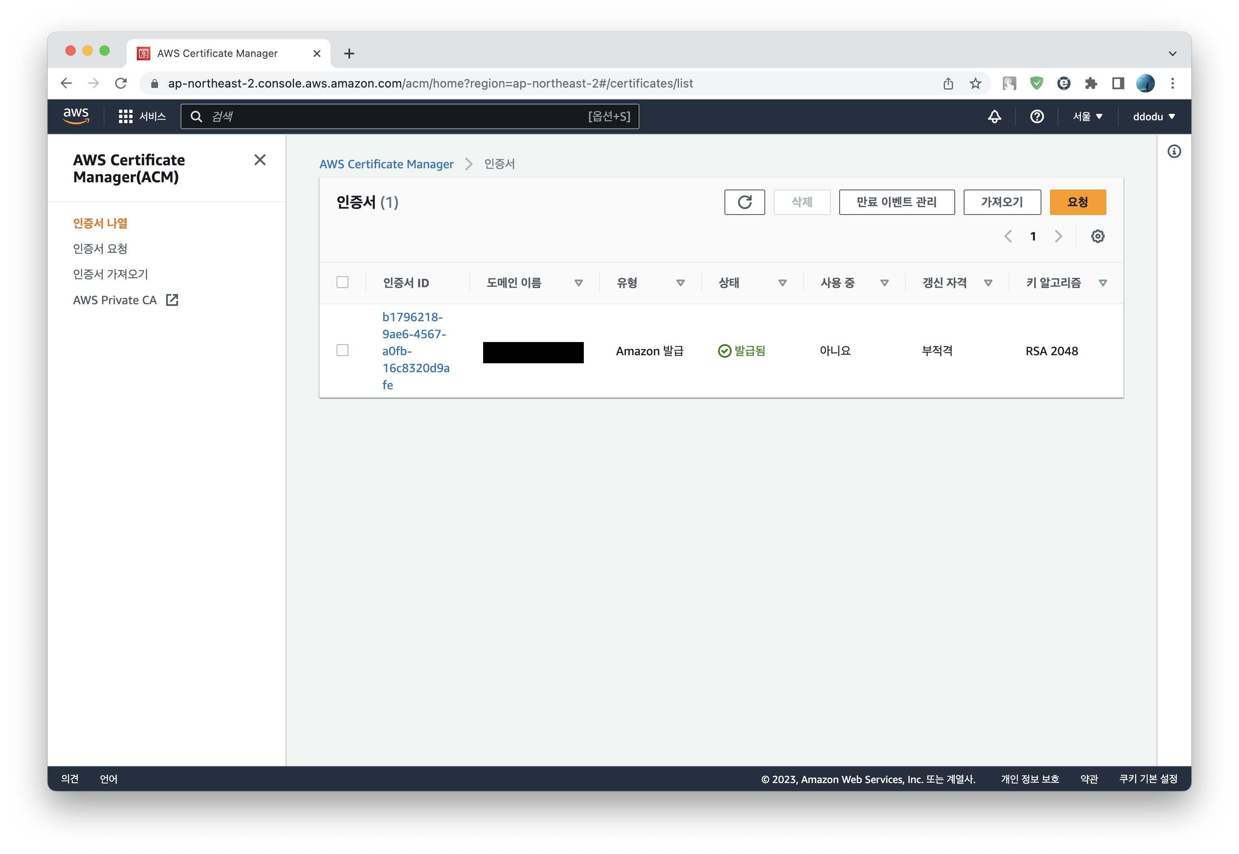The image size is (1239, 854).
Task: Click the AWS logo home icon
Action: point(76,116)
